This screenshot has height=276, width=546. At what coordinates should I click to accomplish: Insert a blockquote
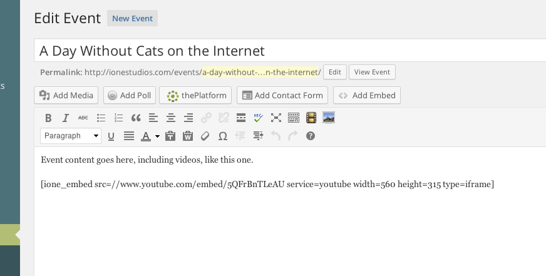pos(136,118)
